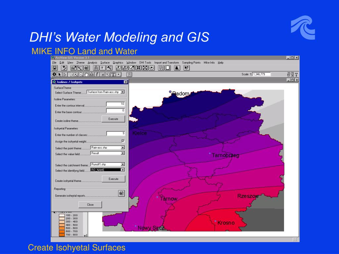This screenshot has height=254, width=339.
Task: Click Zoom to Selected icon
Action: [x=132, y=68]
